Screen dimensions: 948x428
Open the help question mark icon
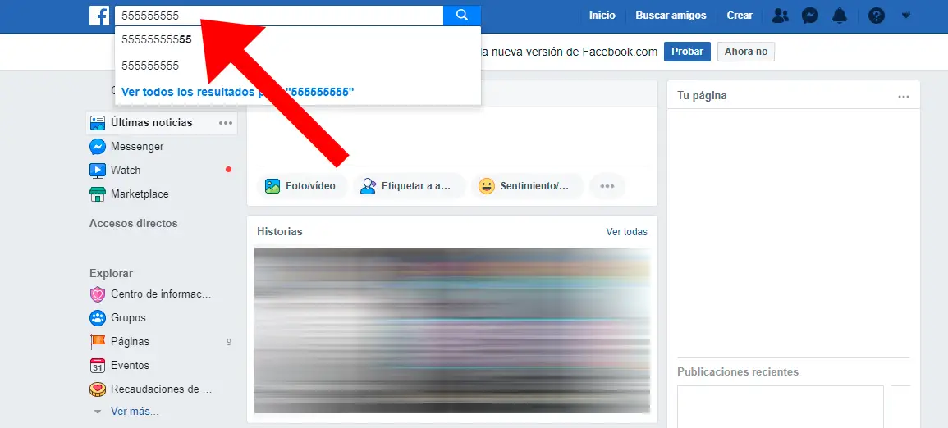[876, 16]
